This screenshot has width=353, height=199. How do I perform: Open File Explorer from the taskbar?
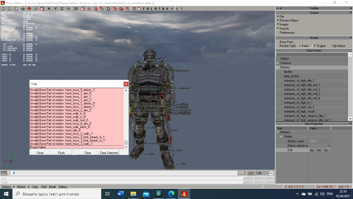pyautogui.click(x=133, y=194)
